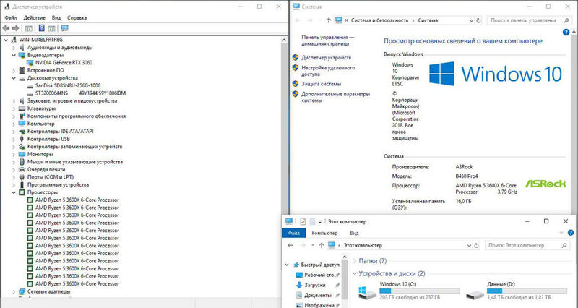The width and height of the screenshot is (578, 308).
Task: Open Действие menu in Device Manager
Action: click(34, 17)
